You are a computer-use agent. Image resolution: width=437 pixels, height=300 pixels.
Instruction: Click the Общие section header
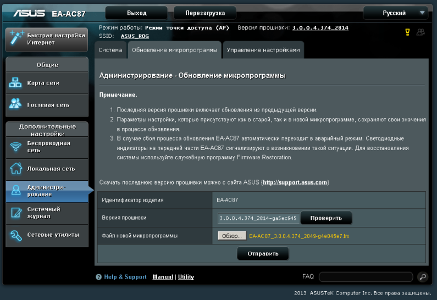[47, 65]
